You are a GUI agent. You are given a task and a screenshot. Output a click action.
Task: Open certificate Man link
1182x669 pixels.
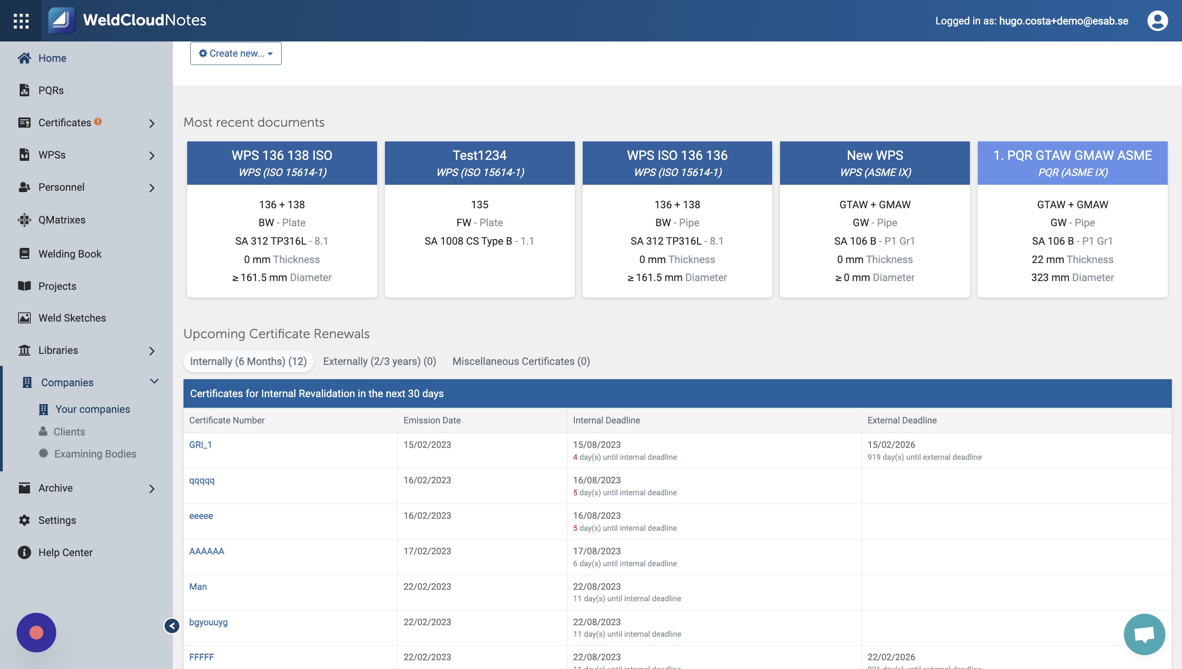(198, 587)
